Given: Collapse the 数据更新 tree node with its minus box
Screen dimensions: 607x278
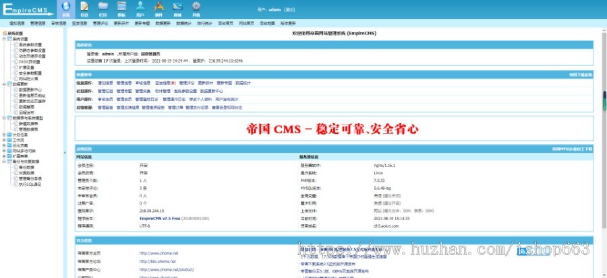Looking at the screenshot, I should 4,83.
